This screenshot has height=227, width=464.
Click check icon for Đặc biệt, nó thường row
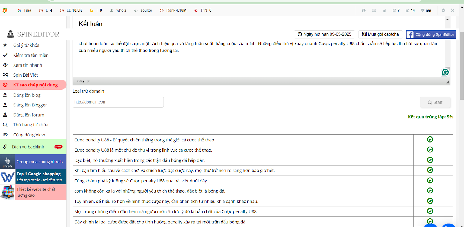click(x=430, y=160)
